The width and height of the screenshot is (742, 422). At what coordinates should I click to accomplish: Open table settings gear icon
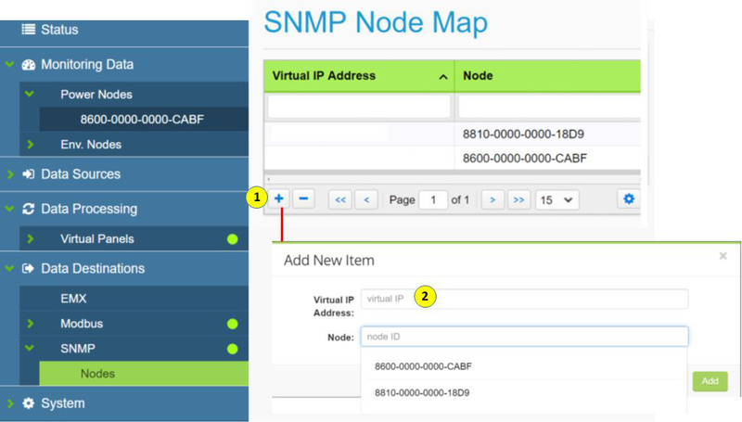pyautogui.click(x=629, y=198)
